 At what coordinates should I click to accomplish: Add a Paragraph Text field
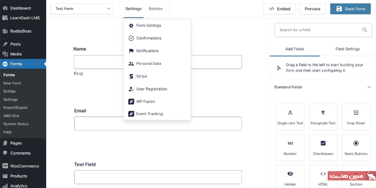click(323, 117)
